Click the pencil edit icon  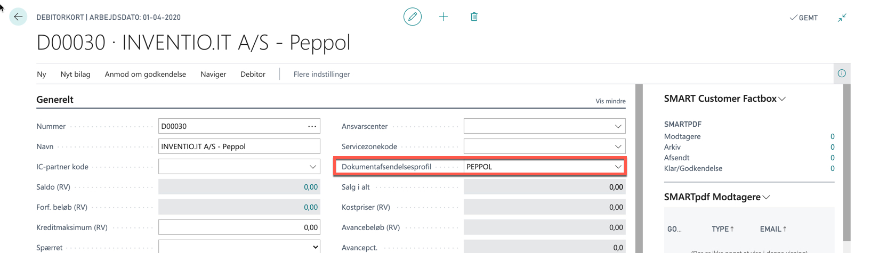click(x=413, y=17)
